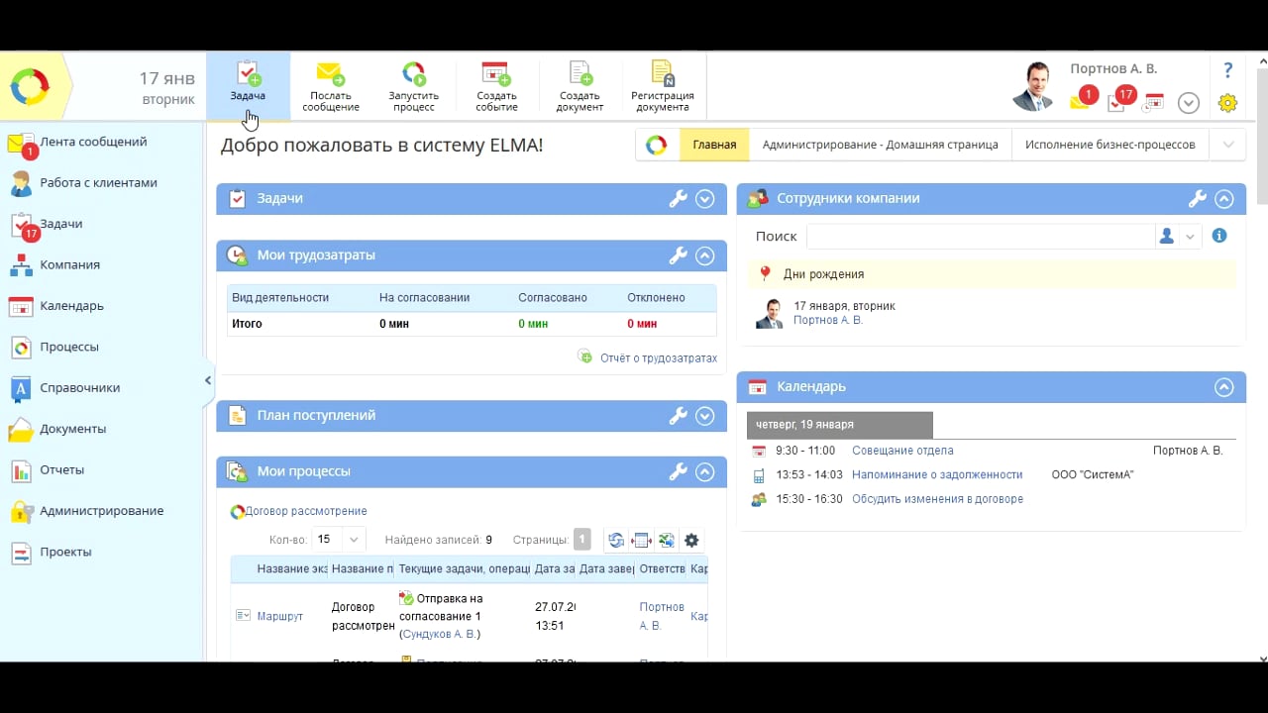The height and width of the screenshot is (713, 1268).
Task: Switch to Исполнение бизнес-процессов tab
Action: tap(1110, 145)
